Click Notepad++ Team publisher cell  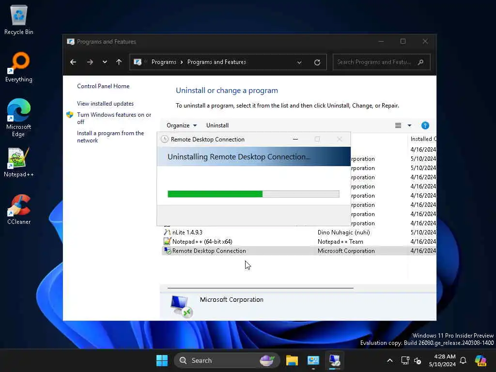pyautogui.click(x=341, y=241)
